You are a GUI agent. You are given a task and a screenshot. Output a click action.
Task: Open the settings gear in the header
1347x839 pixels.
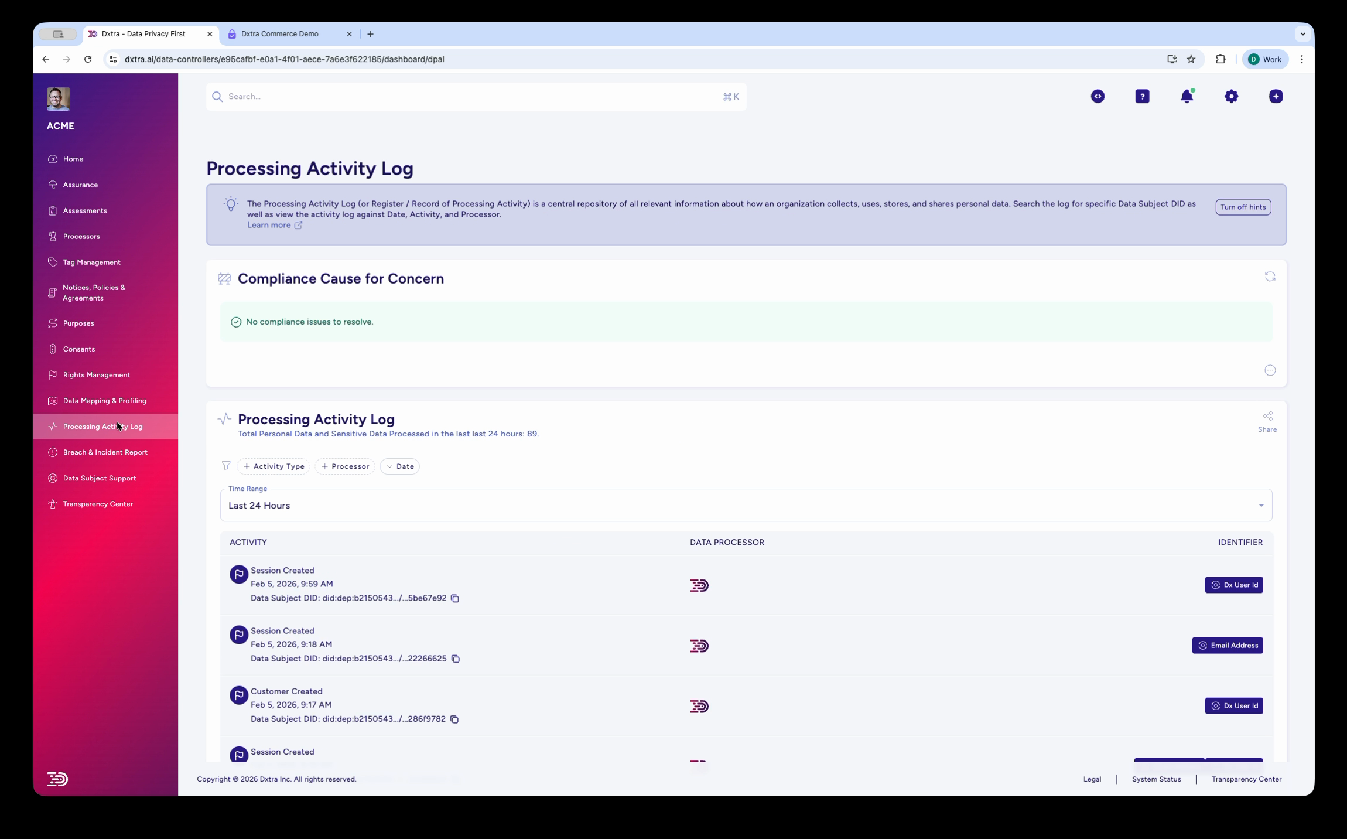click(1232, 96)
